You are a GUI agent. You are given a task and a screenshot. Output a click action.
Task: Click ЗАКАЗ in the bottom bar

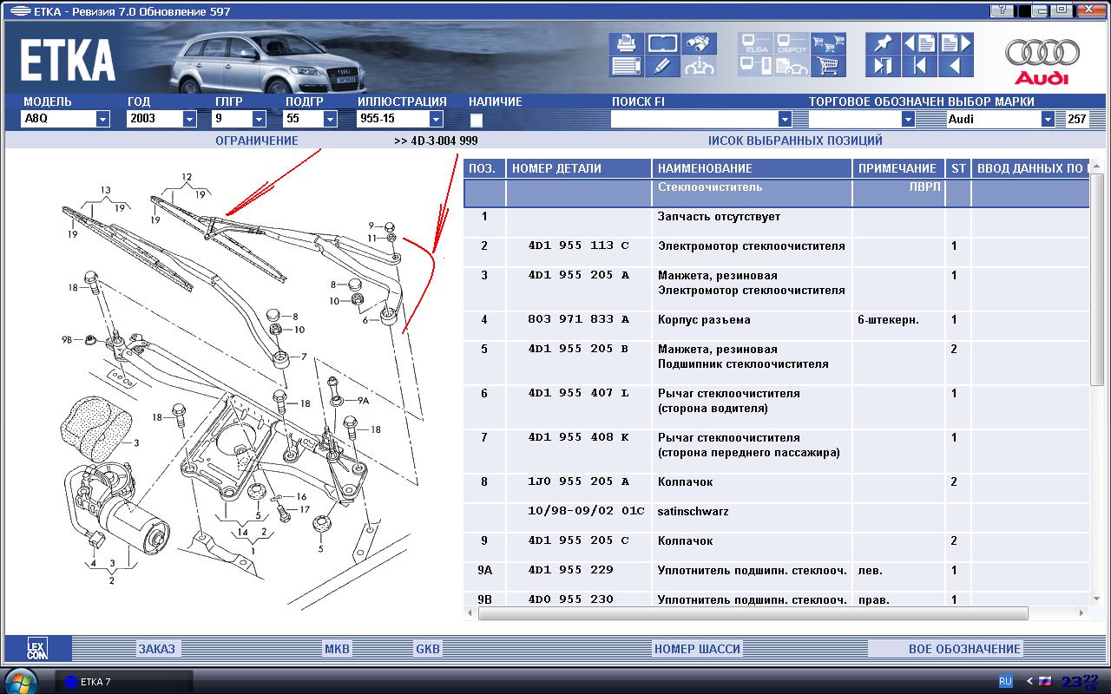[x=156, y=649]
